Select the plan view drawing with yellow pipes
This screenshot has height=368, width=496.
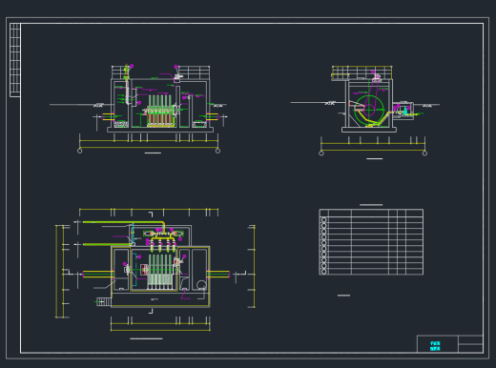155,274
